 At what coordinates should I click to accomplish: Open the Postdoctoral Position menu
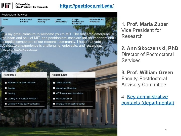(26, 21)
